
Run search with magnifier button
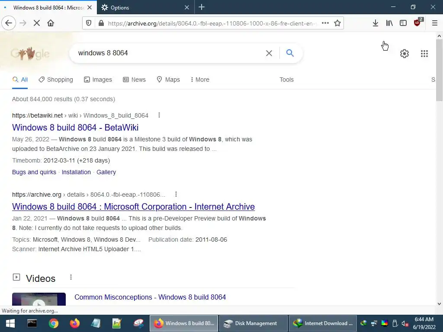[290, 53]
